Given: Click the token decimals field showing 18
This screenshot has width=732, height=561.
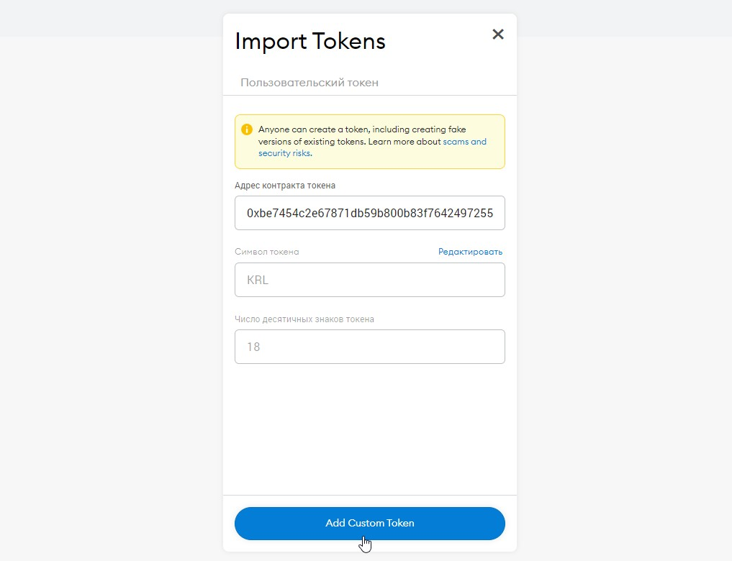Looking at the screenshot, I should tap(369, 347).
